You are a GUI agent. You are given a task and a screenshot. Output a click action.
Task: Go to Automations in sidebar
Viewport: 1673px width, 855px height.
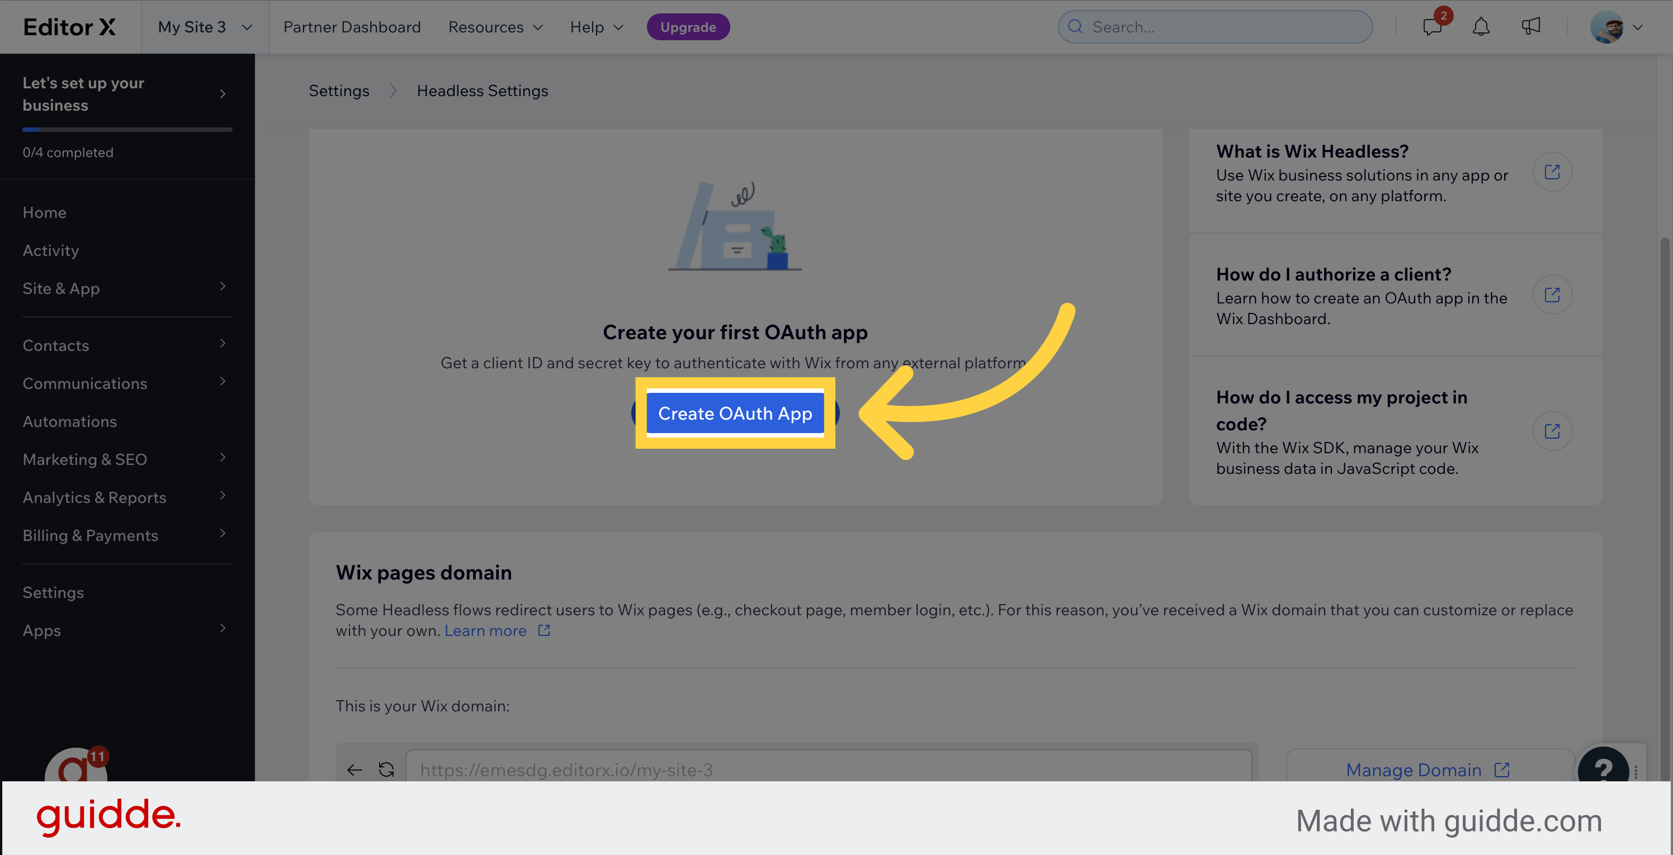(70, 421)
